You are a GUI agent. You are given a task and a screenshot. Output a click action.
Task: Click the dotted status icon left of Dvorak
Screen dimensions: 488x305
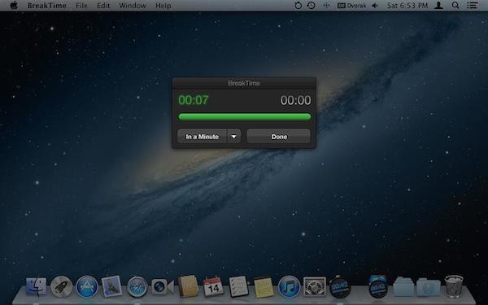[326, 6]
